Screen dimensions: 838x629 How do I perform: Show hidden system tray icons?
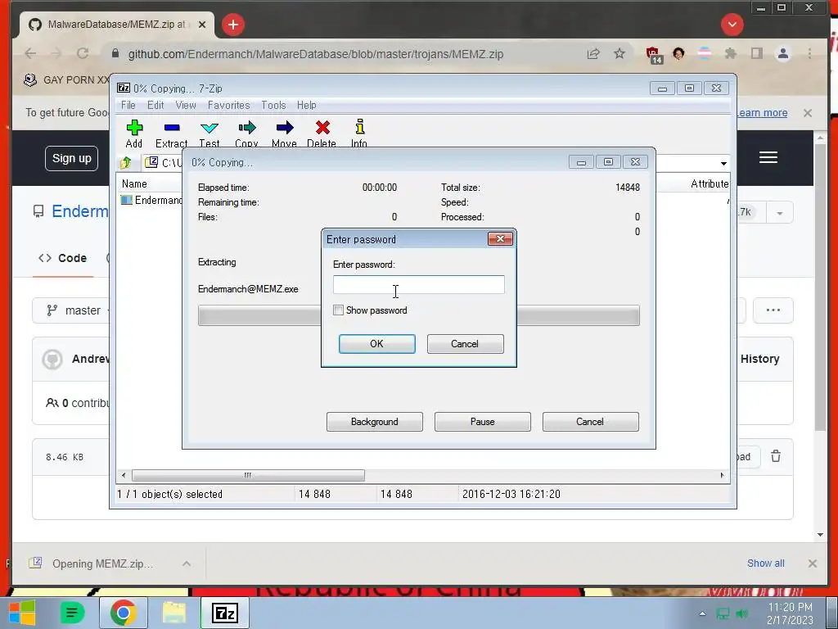(x=702, y=613)
